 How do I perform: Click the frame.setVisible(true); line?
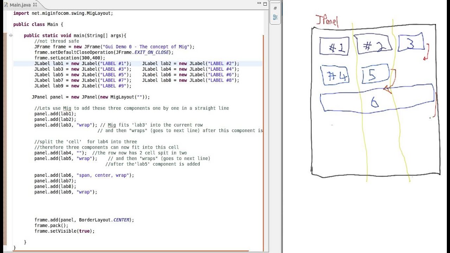point(64,231)
